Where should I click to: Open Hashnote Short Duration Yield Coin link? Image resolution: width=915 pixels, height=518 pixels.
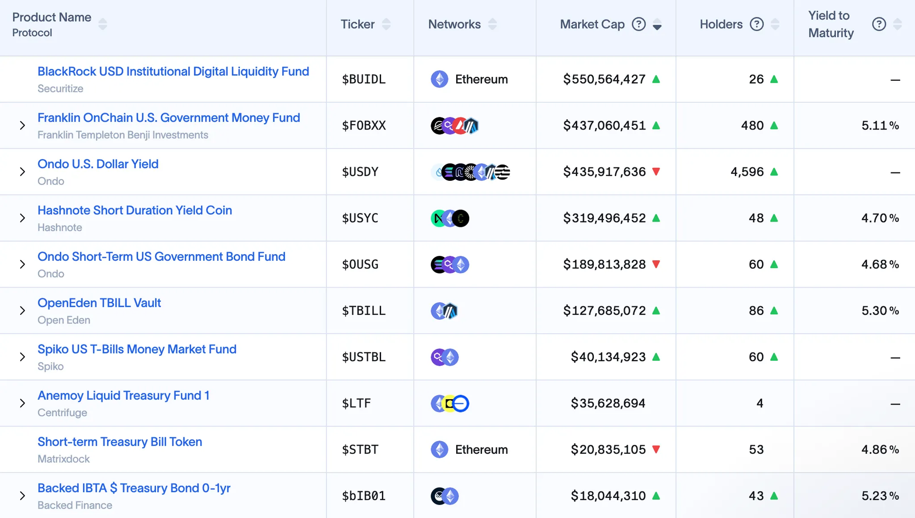135,210
